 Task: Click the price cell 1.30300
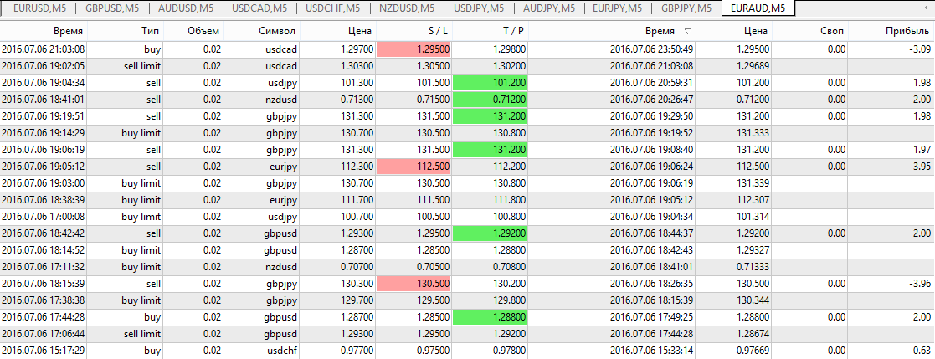point(357,66)
